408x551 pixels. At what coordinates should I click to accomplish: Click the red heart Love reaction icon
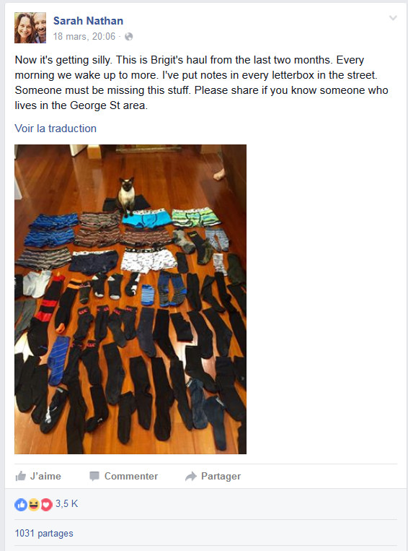coord(46,505)
